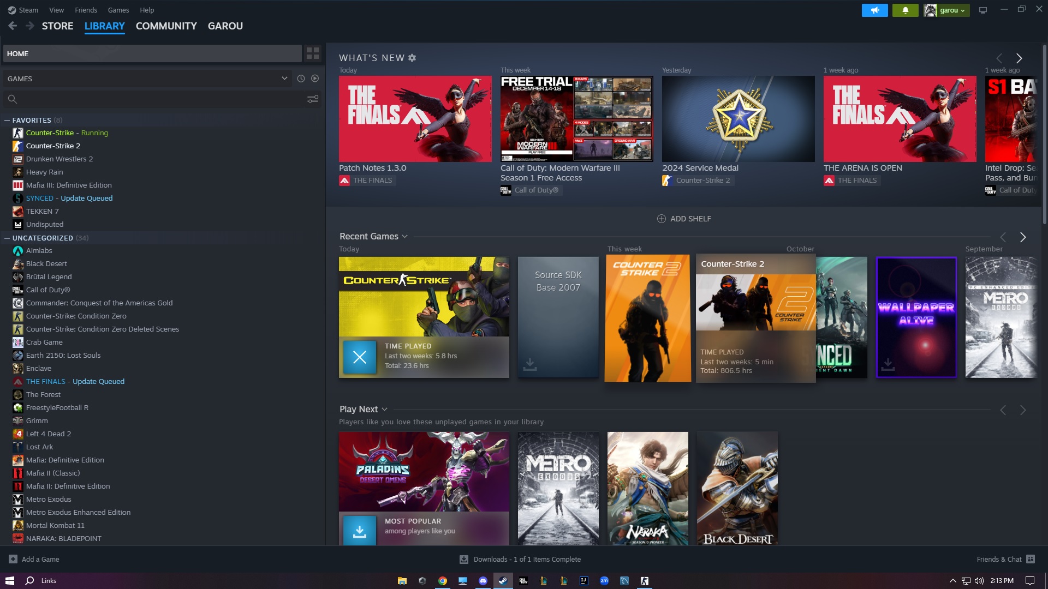Stop Counter-Strike with the blue X button
This screenshot has height=589, width=1048.
[359, 357]
